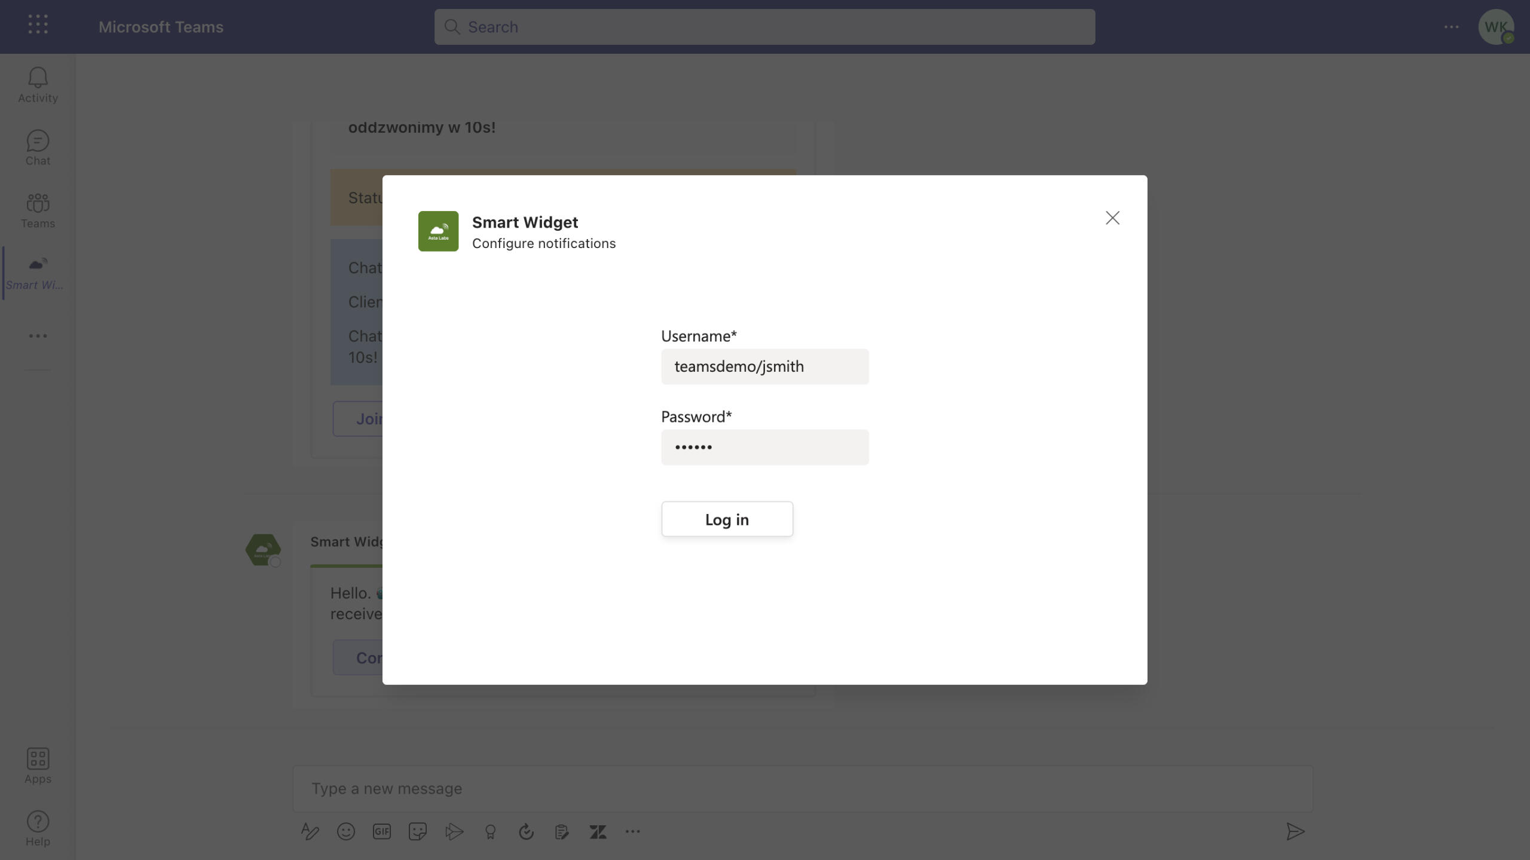Close the Smart Widget dialog

point(1112,218)
